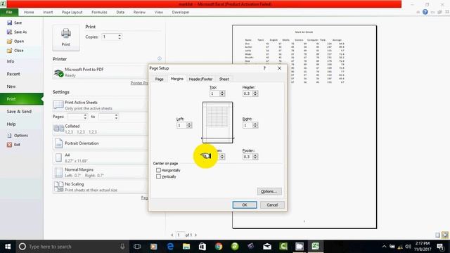The width and height of the screenshot is (450, 253).
Task: Enable Center on page Horizontally checkbox
Action: pos(158,170)
